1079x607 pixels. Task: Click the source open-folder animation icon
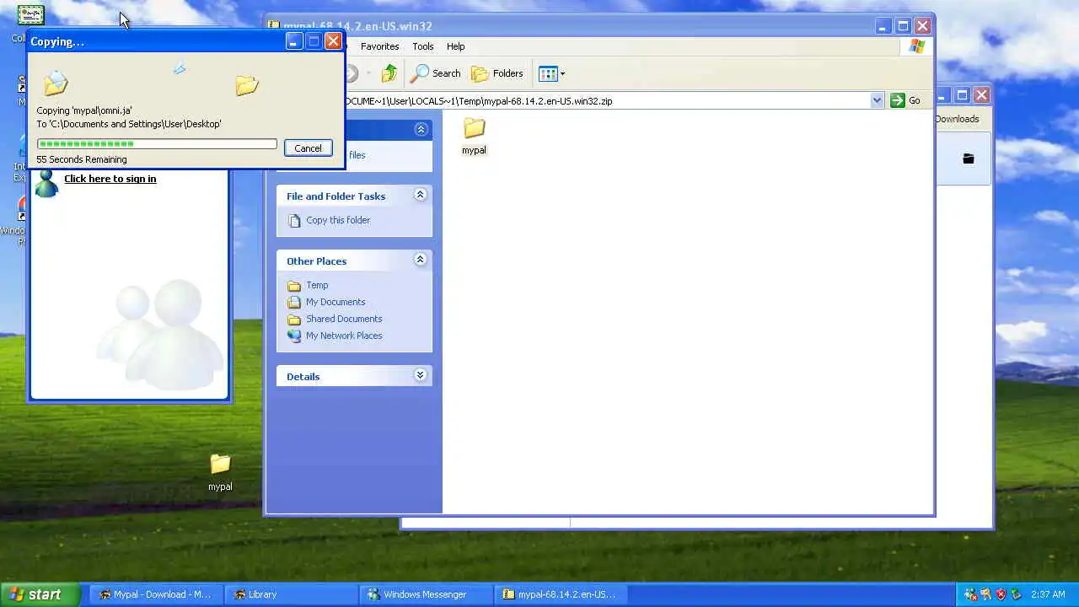56,83
